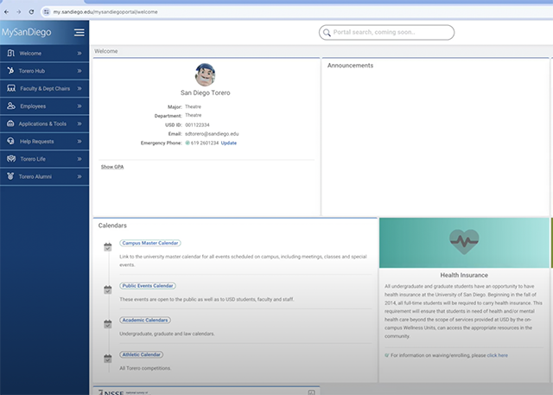This screenshot has width=553, height=395.
Task: Click the San Diego Torero mascot avatar
Action: click(x=205, y=74)
